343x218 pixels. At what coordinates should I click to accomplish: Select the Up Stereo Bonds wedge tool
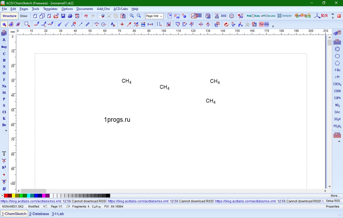(60, 25)
